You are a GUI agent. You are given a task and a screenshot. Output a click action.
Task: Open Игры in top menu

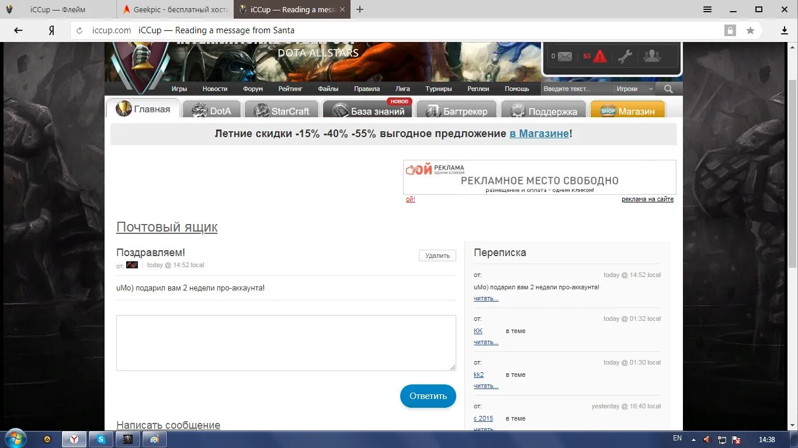(179, 89)
